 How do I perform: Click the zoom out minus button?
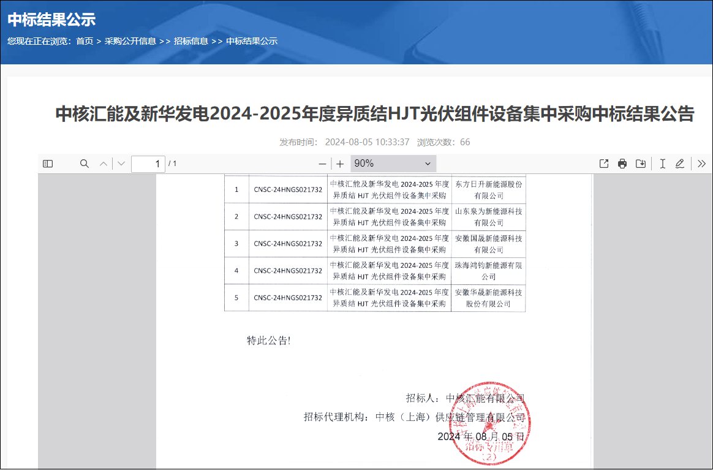[x=322, y=164]
